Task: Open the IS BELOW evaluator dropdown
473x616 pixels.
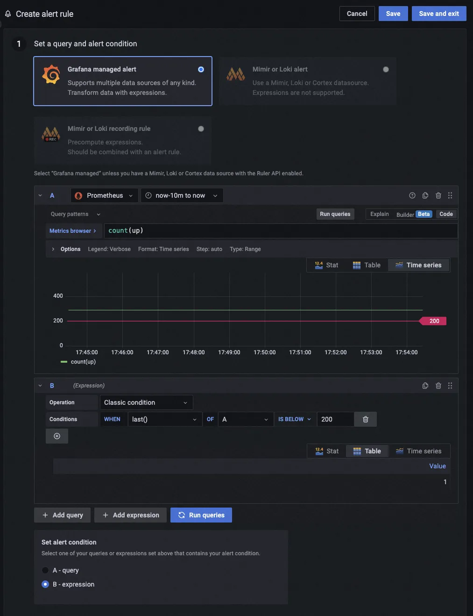Action: [295, 419]
